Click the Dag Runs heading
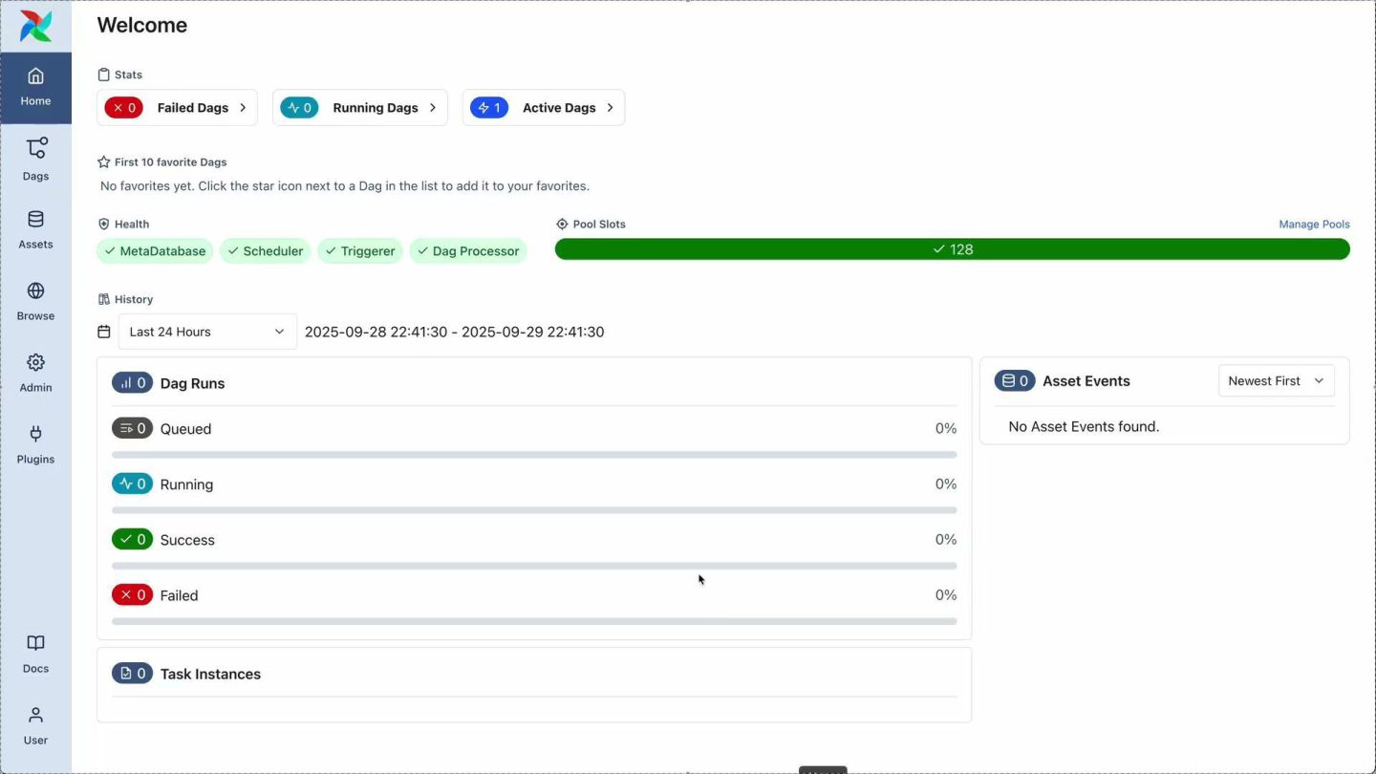 coord(192,383)
